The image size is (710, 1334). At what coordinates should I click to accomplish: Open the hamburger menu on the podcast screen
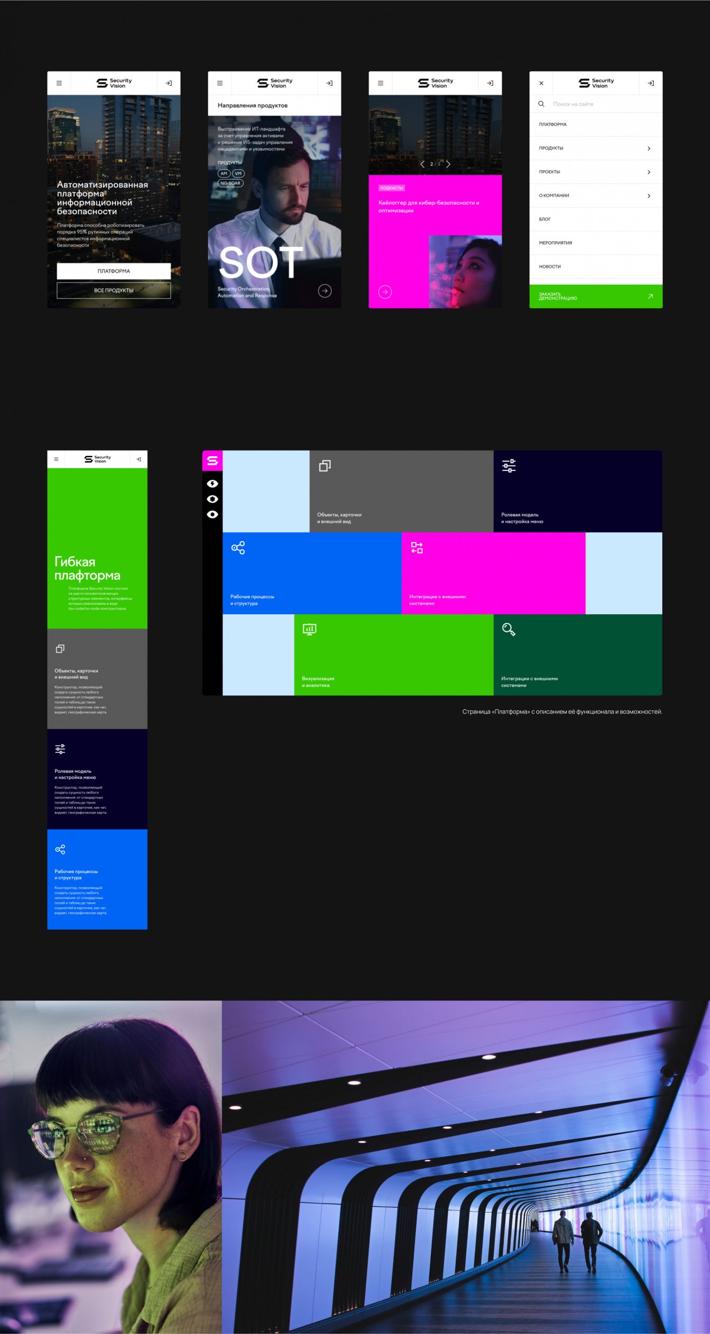[x=380, y=83]
